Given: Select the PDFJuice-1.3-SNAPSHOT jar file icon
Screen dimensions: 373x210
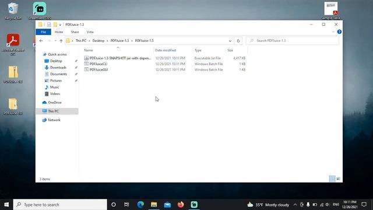Looking at the screenshot, I should [x=86, y=58].
